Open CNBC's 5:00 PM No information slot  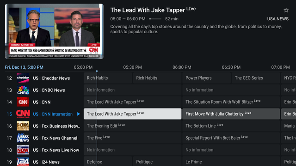tap(133, 90)
